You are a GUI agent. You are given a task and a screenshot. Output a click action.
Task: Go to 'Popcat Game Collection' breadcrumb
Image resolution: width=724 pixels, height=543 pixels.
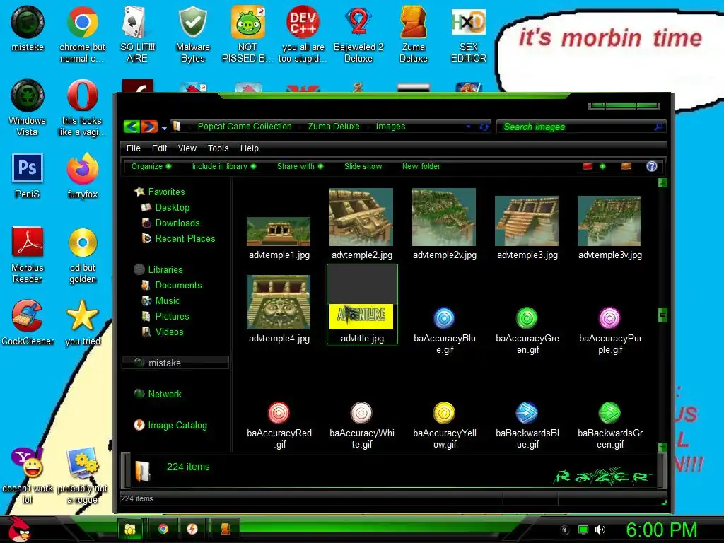(x=245, y=127)
